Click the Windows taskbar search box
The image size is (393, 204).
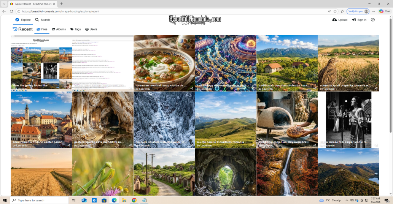point(40,200)
